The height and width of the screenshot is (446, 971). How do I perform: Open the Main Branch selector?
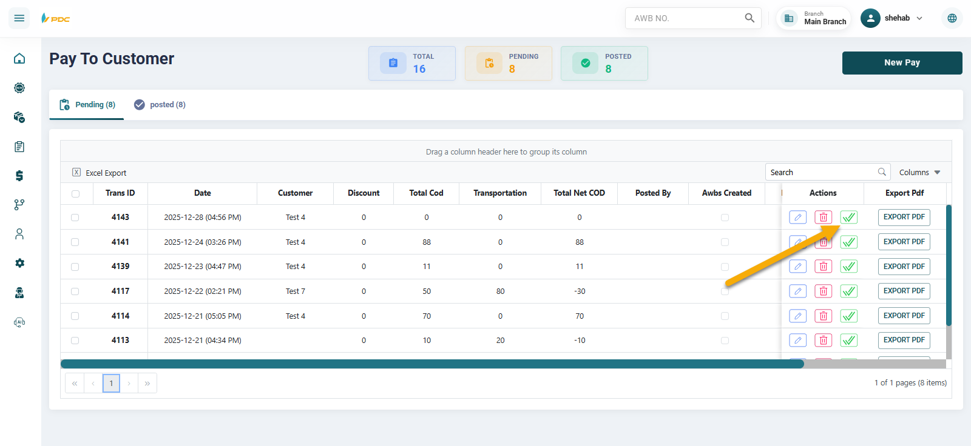[814, 18]
